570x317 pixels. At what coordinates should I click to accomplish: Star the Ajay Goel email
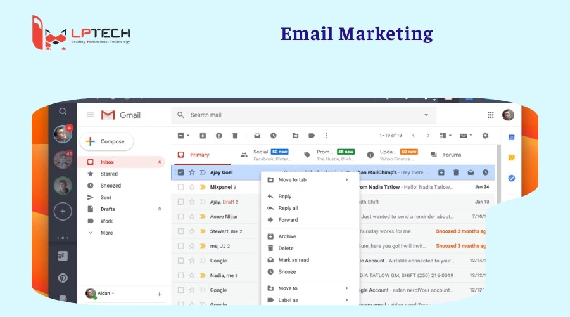click(191, 172)
